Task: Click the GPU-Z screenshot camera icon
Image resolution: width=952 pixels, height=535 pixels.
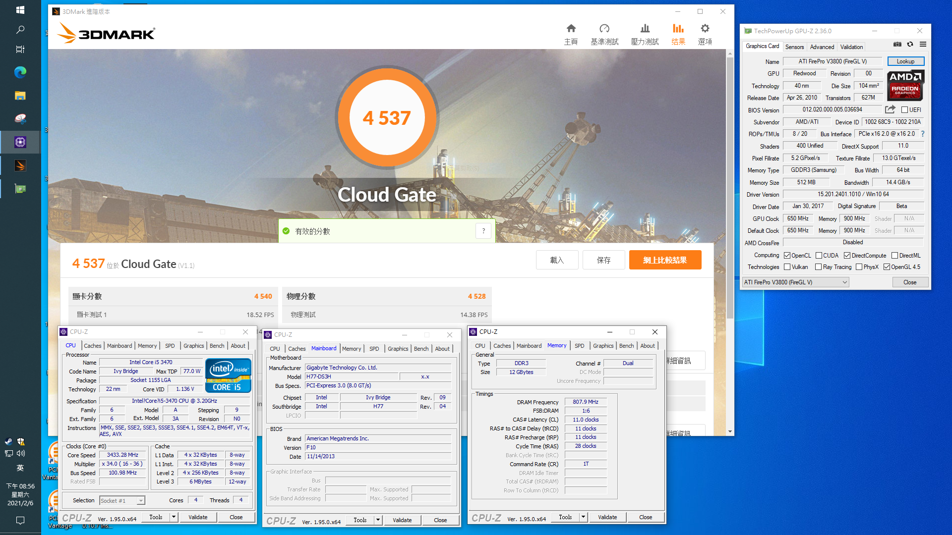Action: pyautogui.click(x=897, y=44)
